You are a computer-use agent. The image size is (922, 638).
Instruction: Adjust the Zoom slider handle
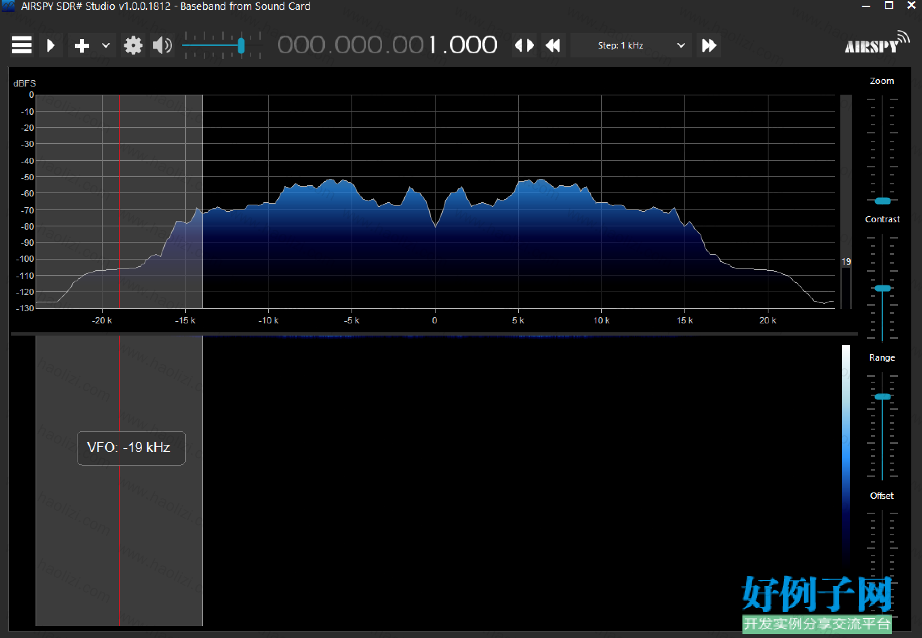[882, 201]
